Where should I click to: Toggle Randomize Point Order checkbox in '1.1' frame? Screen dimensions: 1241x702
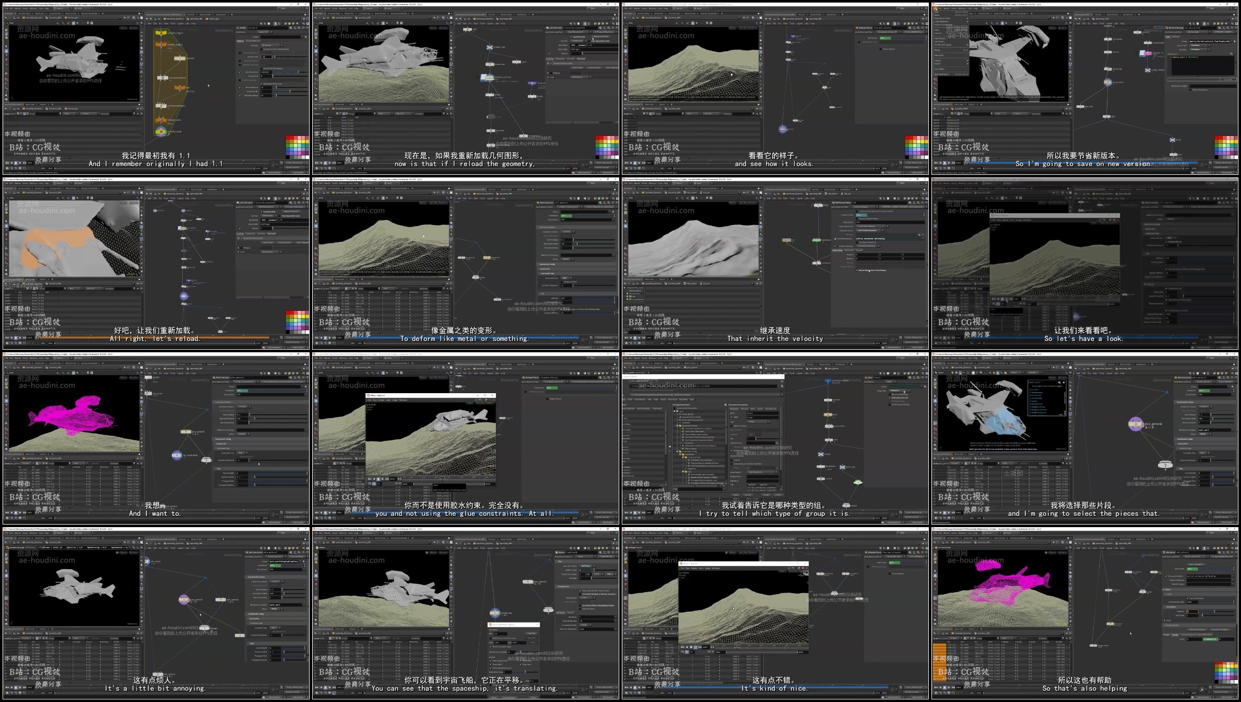[x=262, y=84]
